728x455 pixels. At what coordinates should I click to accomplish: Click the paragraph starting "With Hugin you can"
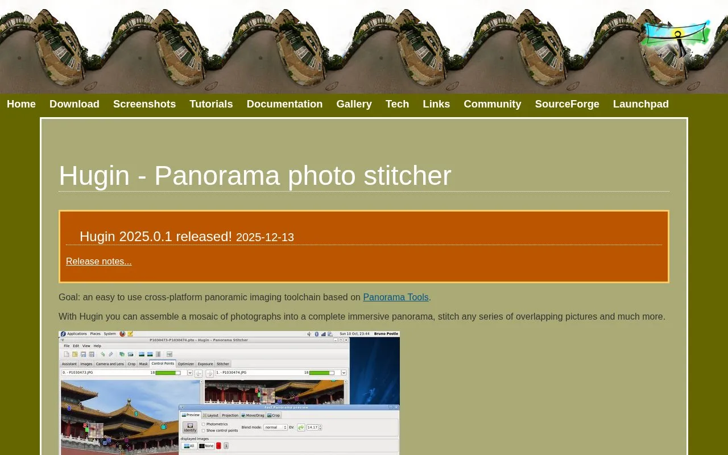362,316
